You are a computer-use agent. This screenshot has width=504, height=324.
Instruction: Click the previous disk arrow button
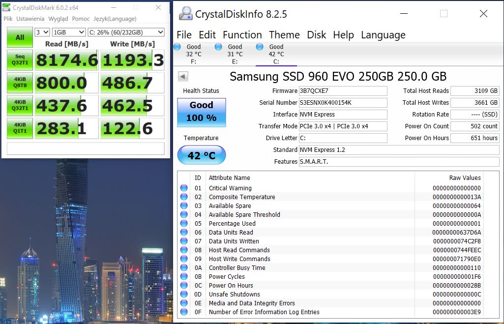(183, 77)
